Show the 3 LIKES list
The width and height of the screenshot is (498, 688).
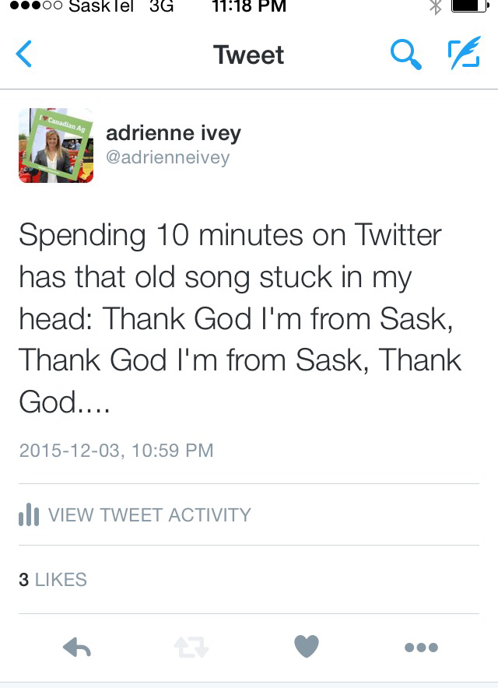tap(53, 579)
